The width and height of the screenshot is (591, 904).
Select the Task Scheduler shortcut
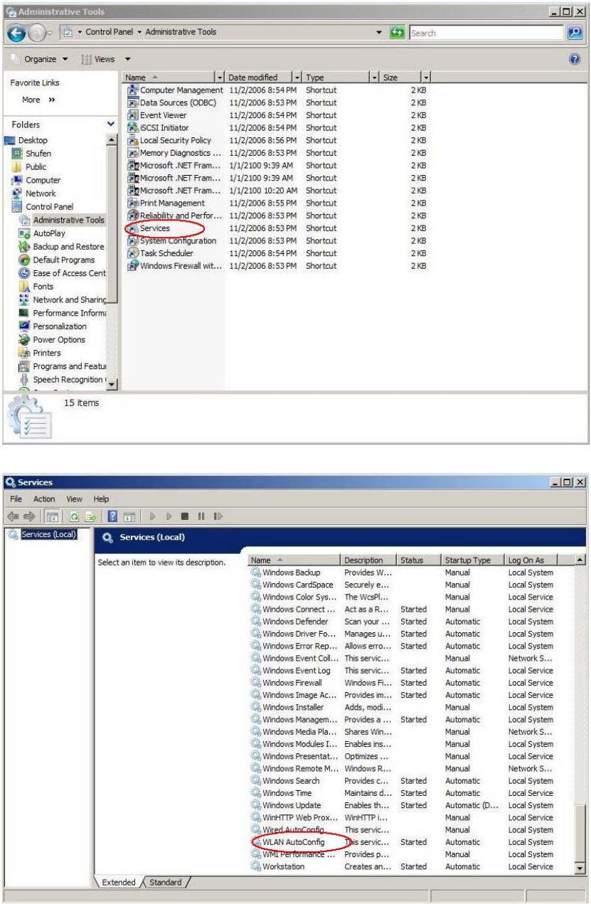coord(161,252)
